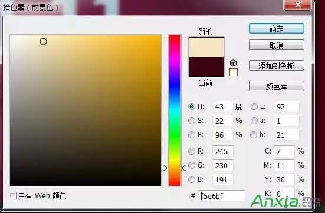This screenshot has height=213, width=325.
Task: Click the new color preview swatch under 新的
Action: (206, 47)
